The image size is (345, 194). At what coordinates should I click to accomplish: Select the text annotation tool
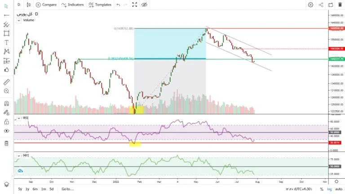pos(6,42)
